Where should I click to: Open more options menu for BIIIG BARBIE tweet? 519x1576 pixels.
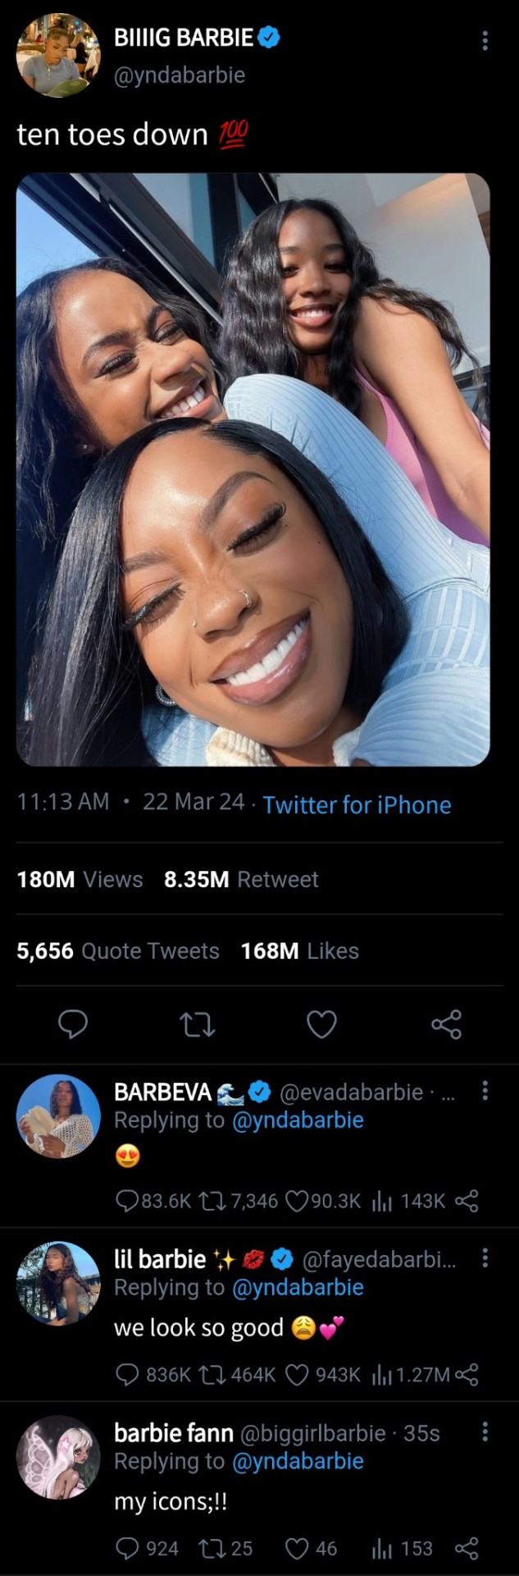[x=485, y=39]
